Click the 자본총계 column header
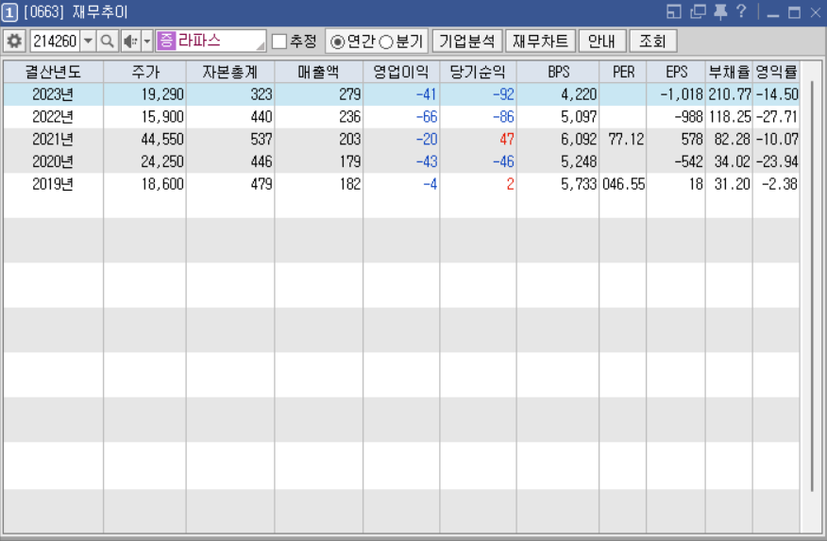The height and width of the screenshot is (541, 827). tap(230, 72)
